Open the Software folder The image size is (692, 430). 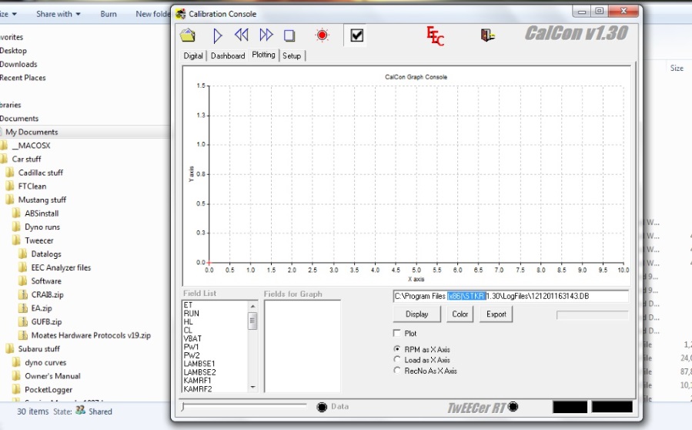coord(46,281)
